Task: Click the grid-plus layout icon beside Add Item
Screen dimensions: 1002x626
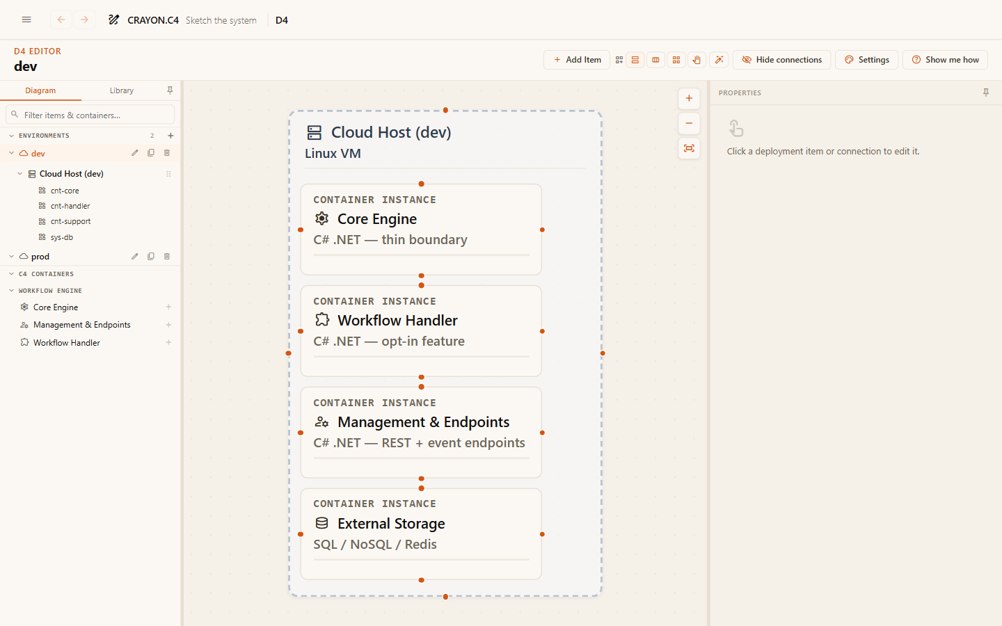Action: 619,60
